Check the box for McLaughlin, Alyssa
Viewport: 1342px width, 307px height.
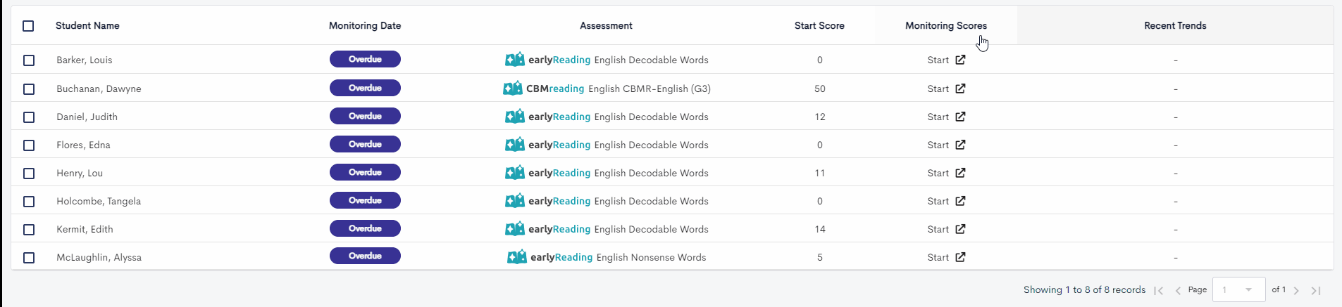[29, 258]
